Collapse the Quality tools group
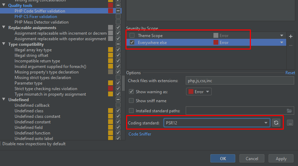The height and width of the screenshot is (166, 298). (3, 5)
